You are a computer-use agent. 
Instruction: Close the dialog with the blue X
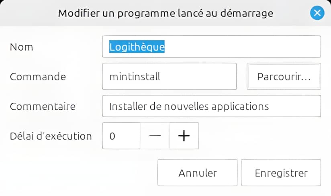[x=317, y=13]
